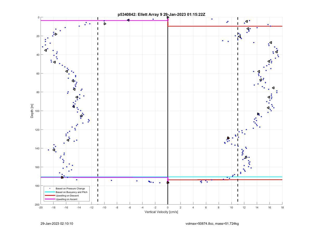Click x-axis tick label "4"
The height and width of the screenshot is (230, 312).
(x=193, y=207)
